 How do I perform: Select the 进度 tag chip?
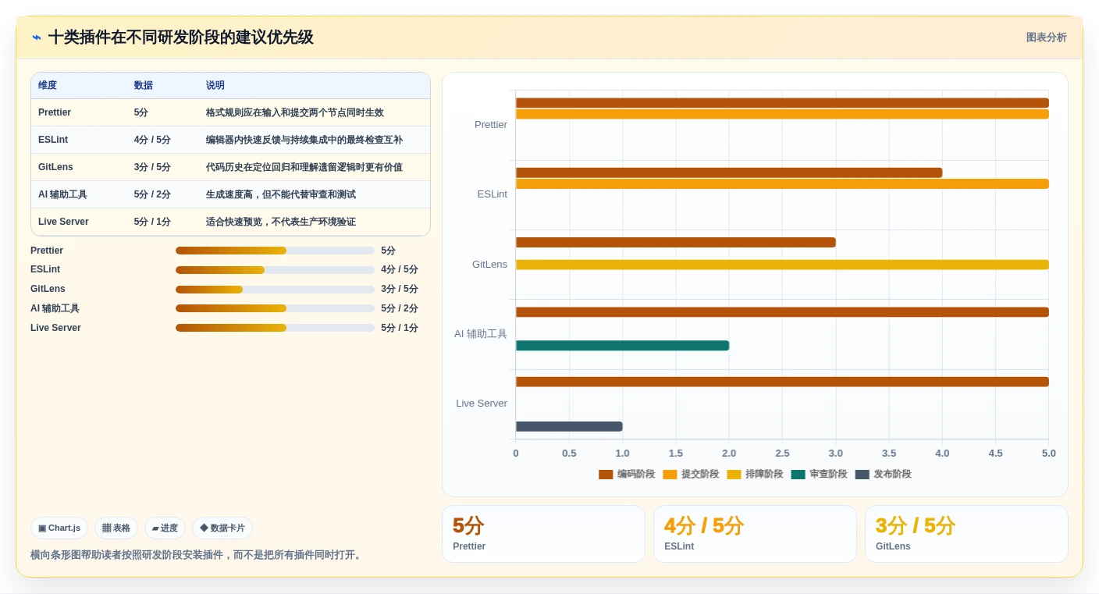[165, 528]
